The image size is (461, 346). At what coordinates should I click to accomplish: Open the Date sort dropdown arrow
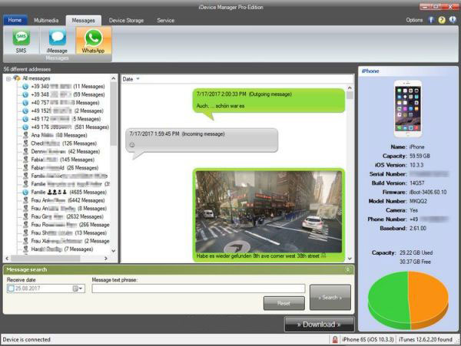click(138, 79)
